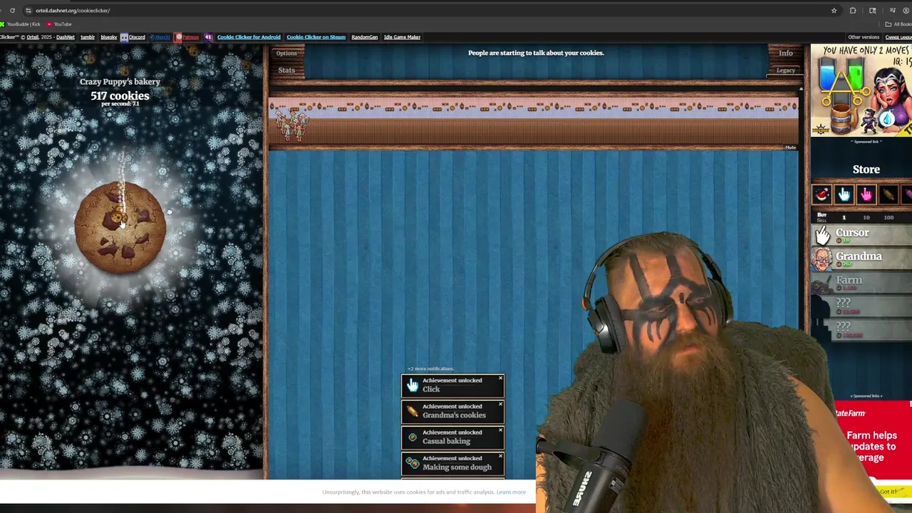Viewport: 912px width, 513px height.
Task: Mute the grandma building row
Action: (790, 147)
